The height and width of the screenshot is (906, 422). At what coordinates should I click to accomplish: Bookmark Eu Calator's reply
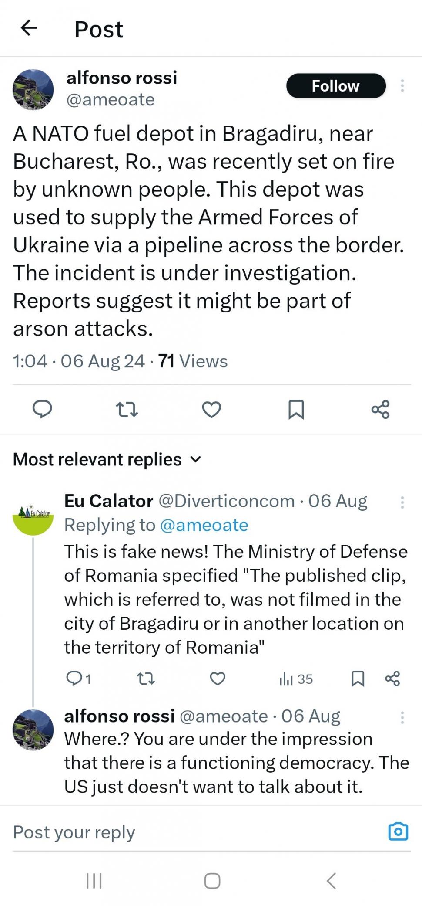358,679
